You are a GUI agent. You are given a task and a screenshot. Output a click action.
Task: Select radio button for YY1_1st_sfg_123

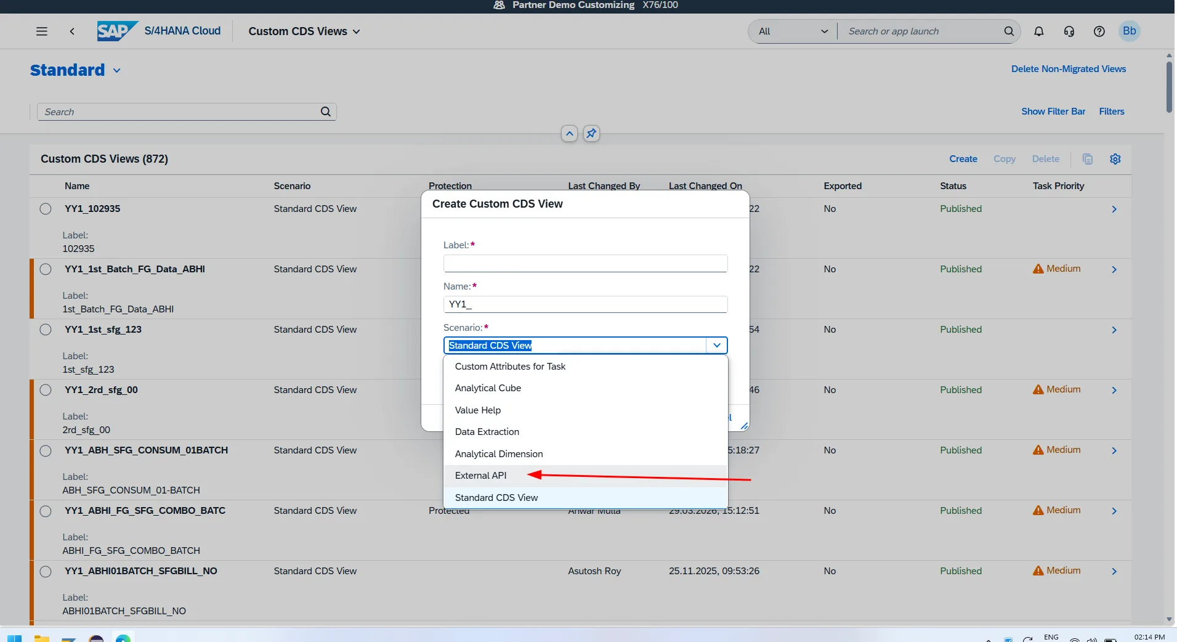tap(46, 330)
